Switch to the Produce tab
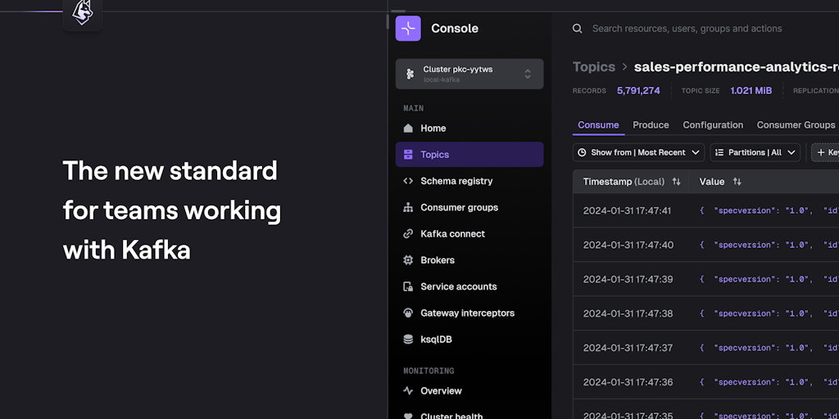 click(651, 125)
